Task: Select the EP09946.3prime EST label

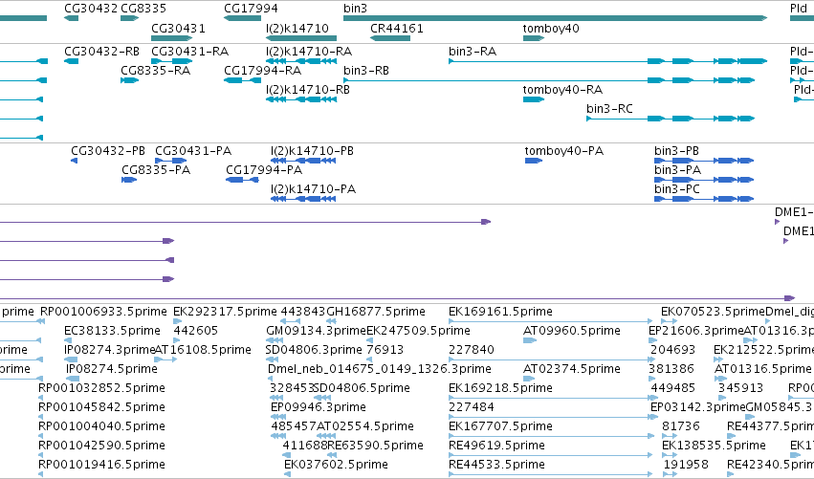Action: click(x=319, y=407)
